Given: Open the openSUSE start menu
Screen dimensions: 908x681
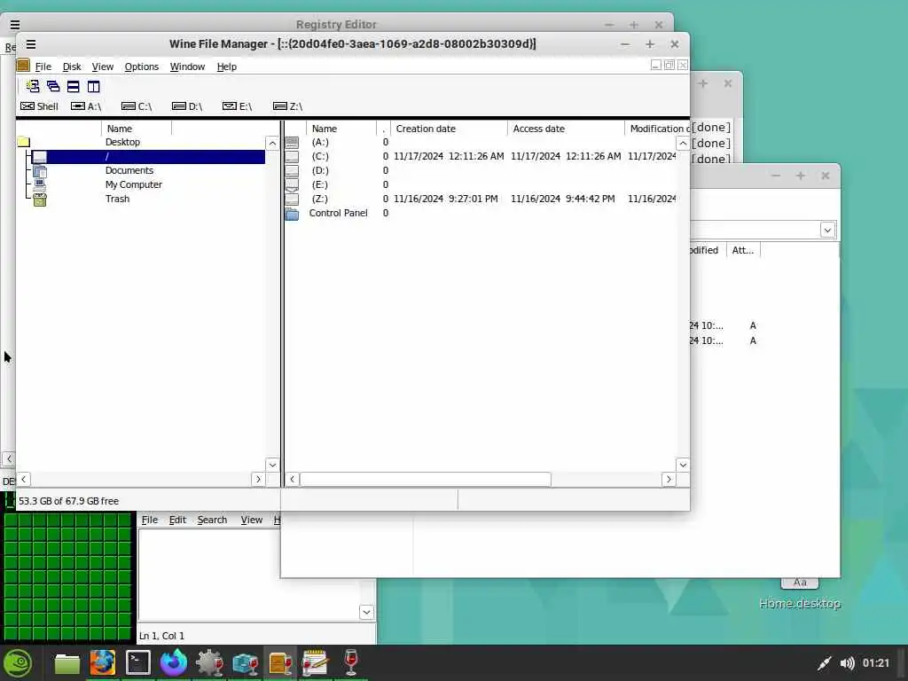Looking at the screenshot, I should (x=18, y=663).
